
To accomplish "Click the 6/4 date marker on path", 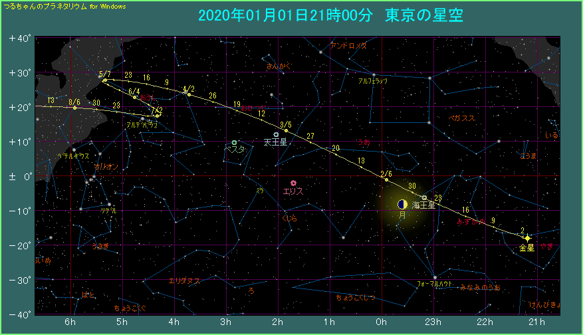I will [135, 97].
